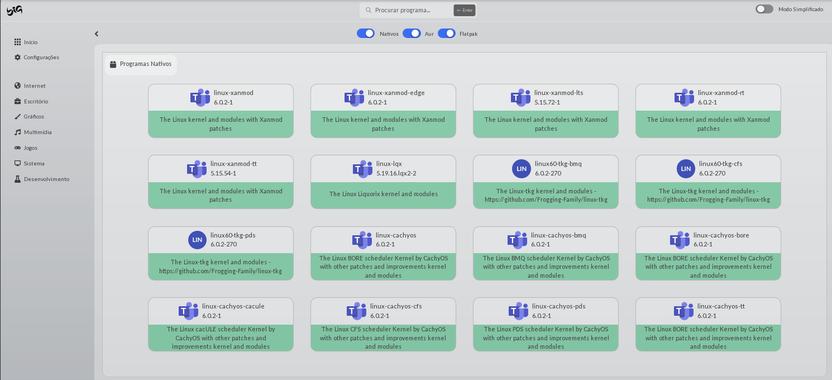Click the linux-xanmod-tt version 5.15.54-1
The height and width of the screenshot is (380, 832).
(223, 173)
